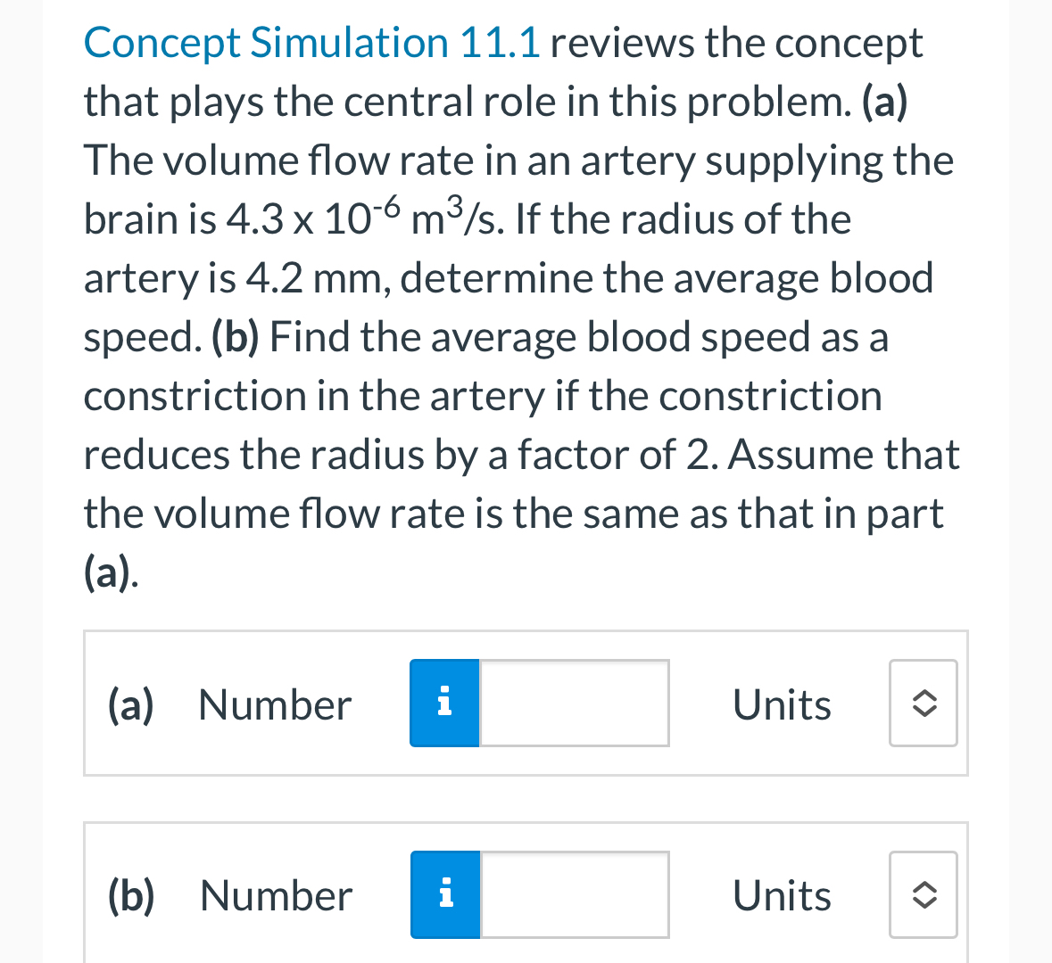Click the info icon beside answer field (a)
The height and width of the screenshot is (963, 1052).
(443, 704)
